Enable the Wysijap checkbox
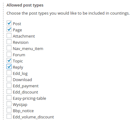This screenshot has height=124, width=134. coord(9,104)
